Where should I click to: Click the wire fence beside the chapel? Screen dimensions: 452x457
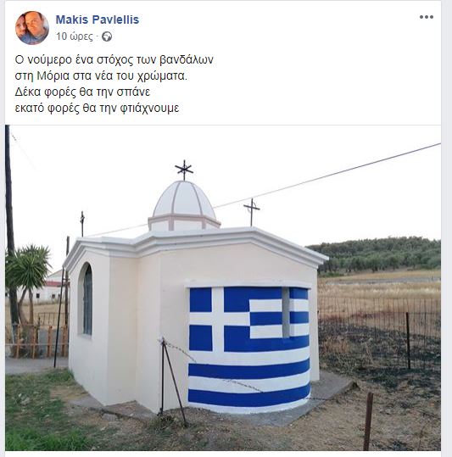point(379,332)
